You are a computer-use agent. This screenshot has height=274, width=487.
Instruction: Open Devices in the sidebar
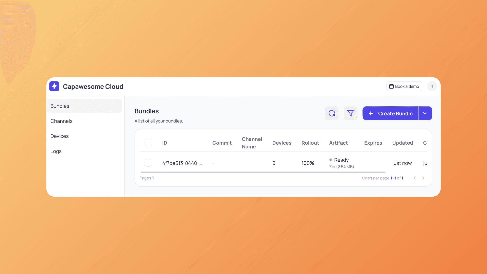[59, 136]
